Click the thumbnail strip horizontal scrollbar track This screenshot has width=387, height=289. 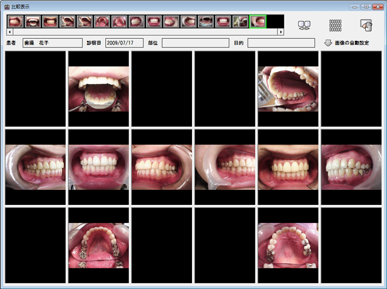coord(145,32)
